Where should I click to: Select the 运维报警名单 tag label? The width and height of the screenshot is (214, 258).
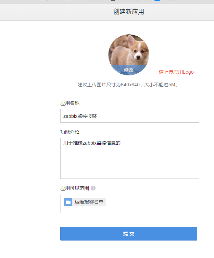click(89, 202)
